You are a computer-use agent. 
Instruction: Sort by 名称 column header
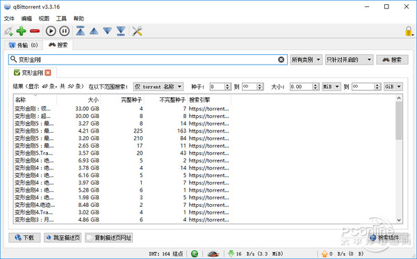click(x=35, y=100)
